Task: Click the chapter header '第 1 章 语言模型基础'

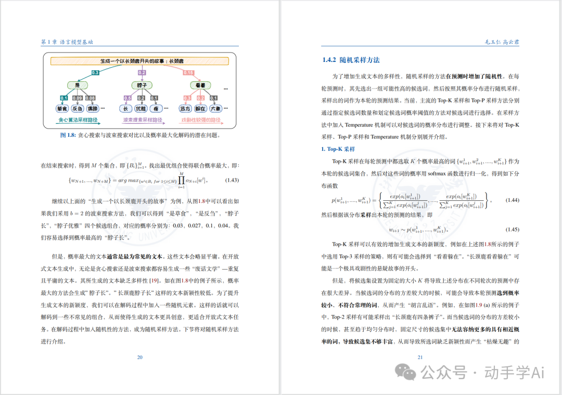Action: coord(67,42)
